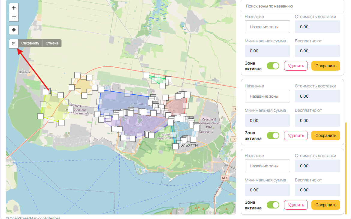Click the middle card's Стоимость доставки field
This screenshot has height=219, width=351.
pyautogui.click(x=317, y=96)
